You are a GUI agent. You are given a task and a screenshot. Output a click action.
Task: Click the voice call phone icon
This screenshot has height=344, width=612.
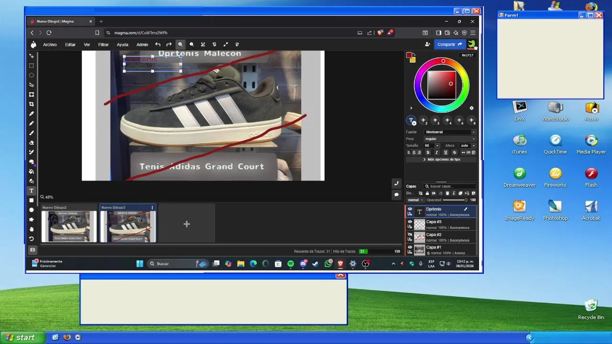pyautogui.click(x=396, y=183)
